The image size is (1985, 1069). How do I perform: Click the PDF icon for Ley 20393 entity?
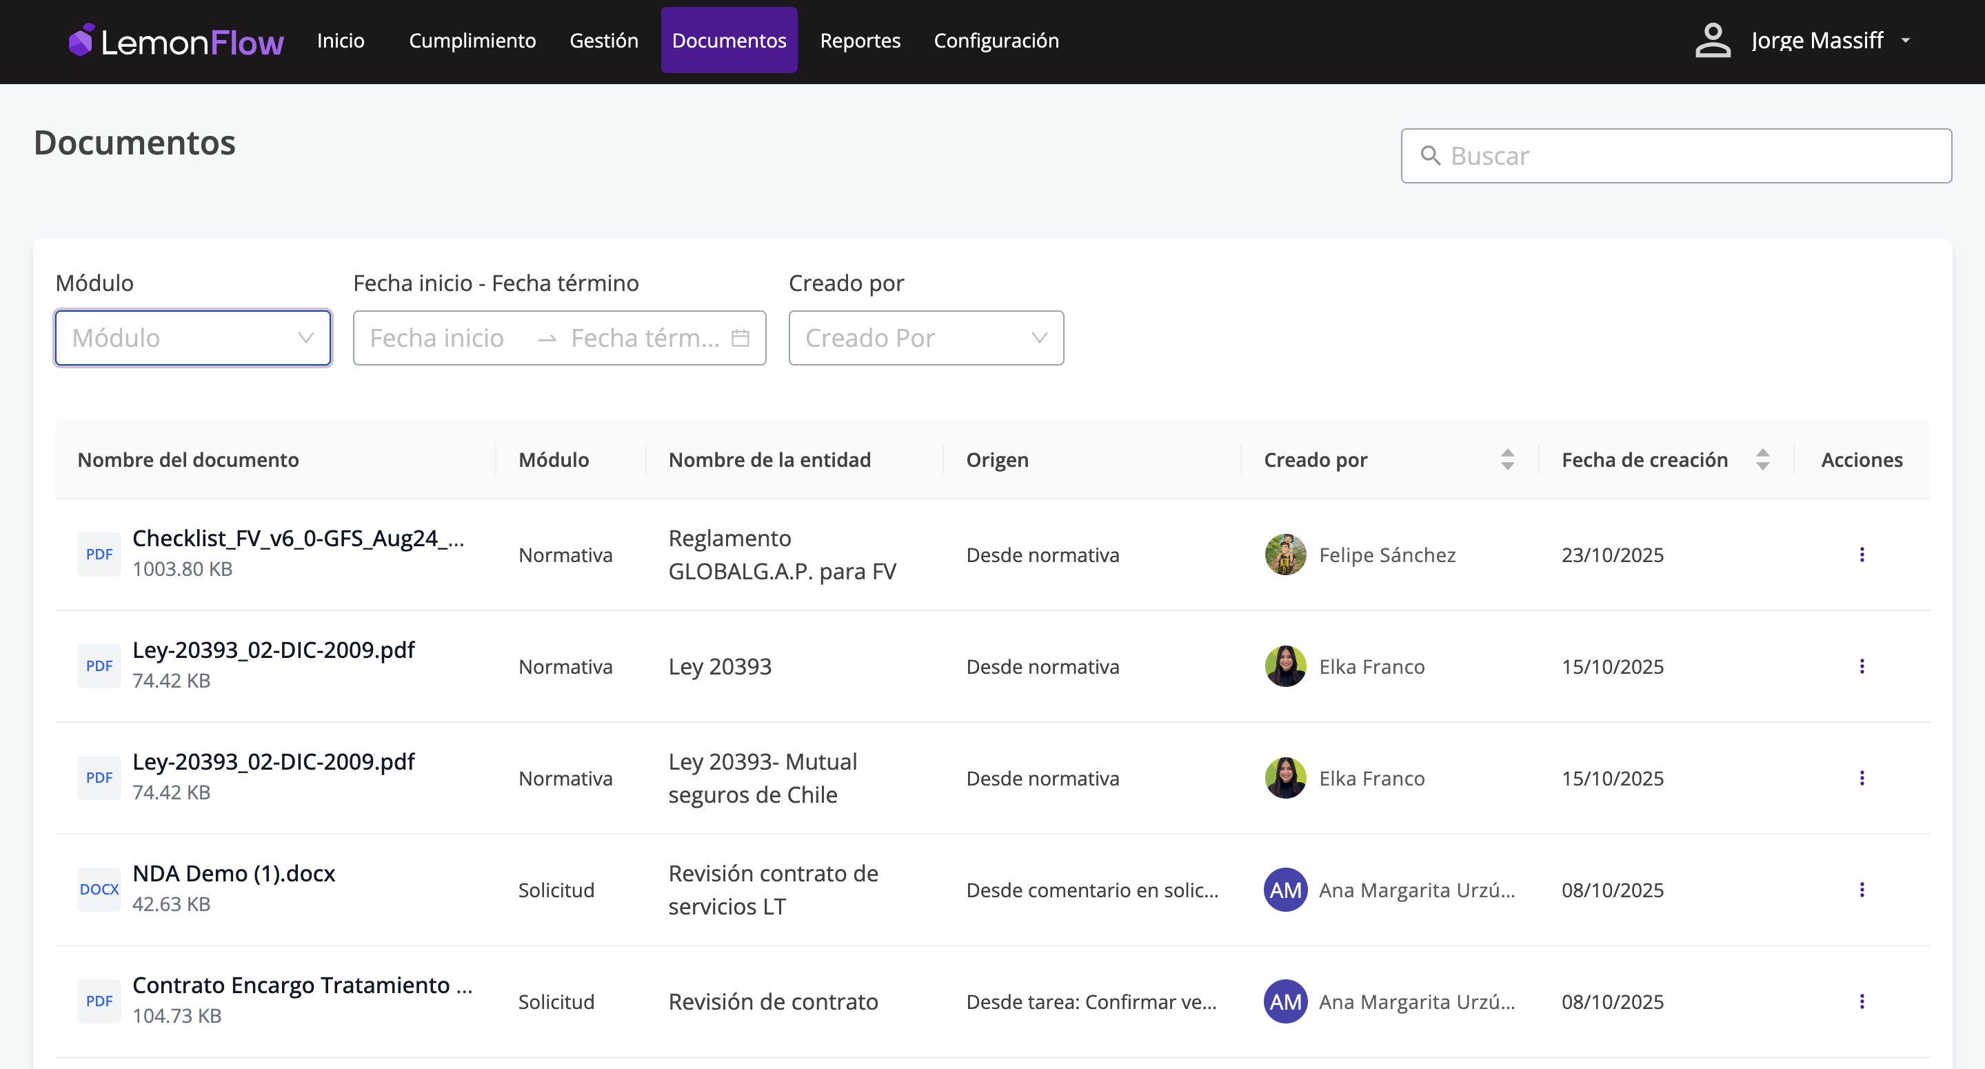[99, 666]
